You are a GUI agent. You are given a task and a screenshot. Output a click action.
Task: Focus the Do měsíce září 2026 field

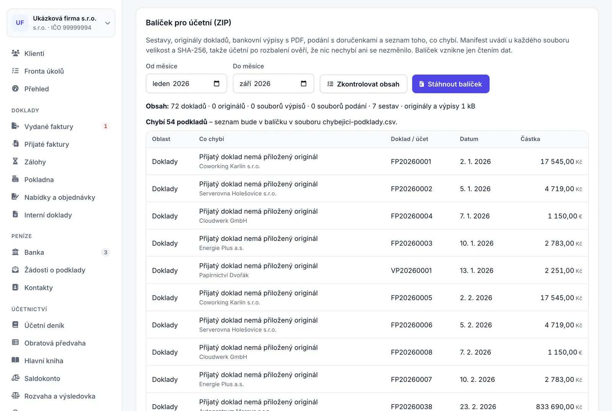(x=273, y=83)
